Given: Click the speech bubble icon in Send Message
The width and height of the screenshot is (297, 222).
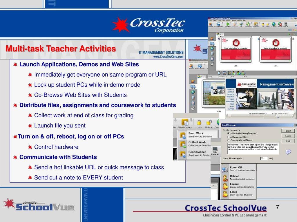Looking at the screenshot, I should 288,152.
